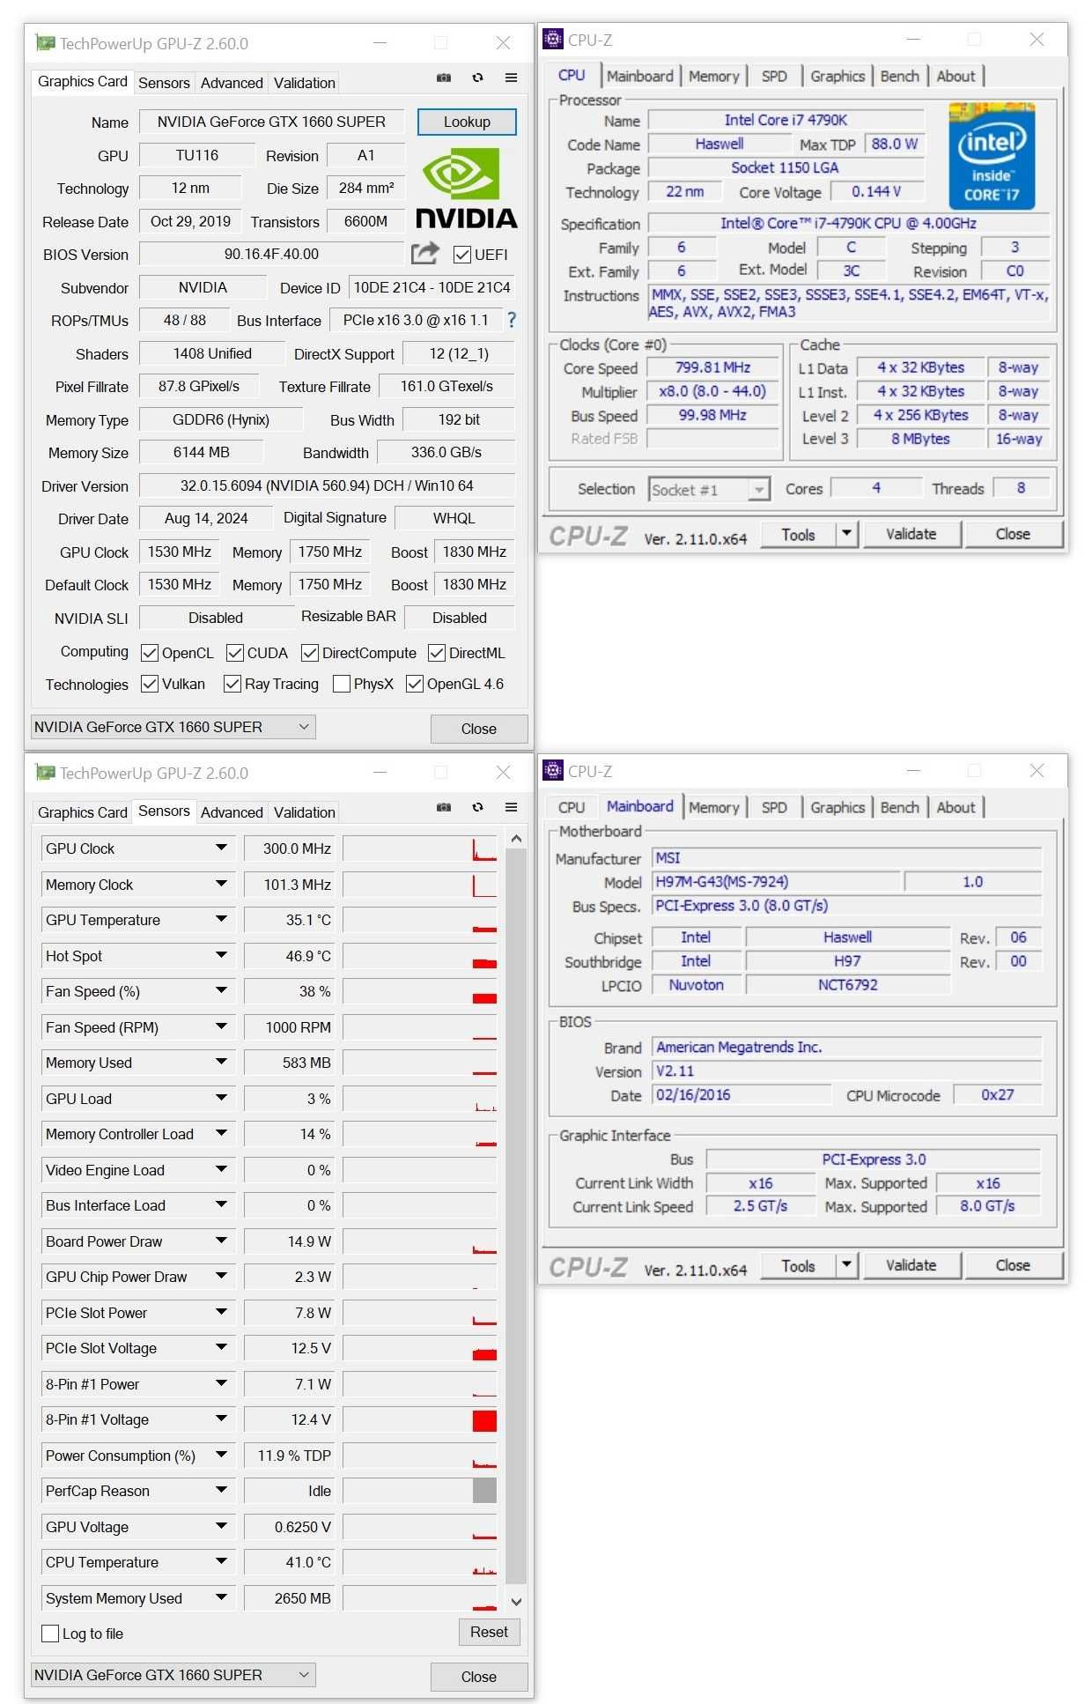The height and width of the screenshot is (1704, 1092).
Task: Click the GPU Temperature reading "35.1 °C"
Action: pyautogui.click(x=289, y=920)
